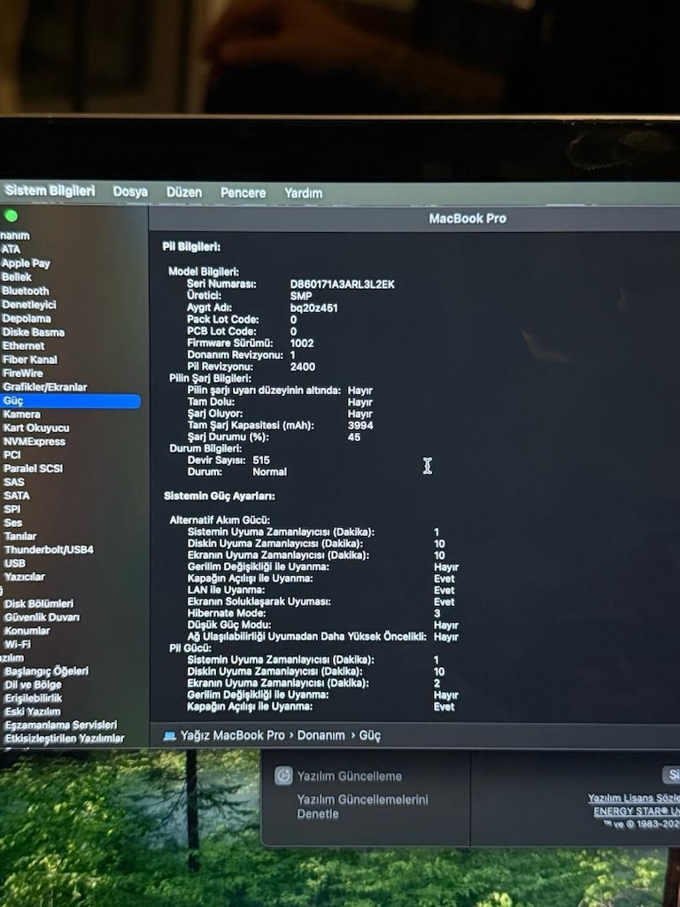680x907 pixels.
Task: Click the Hibernate Mode value 3
Action: [437, 613]
